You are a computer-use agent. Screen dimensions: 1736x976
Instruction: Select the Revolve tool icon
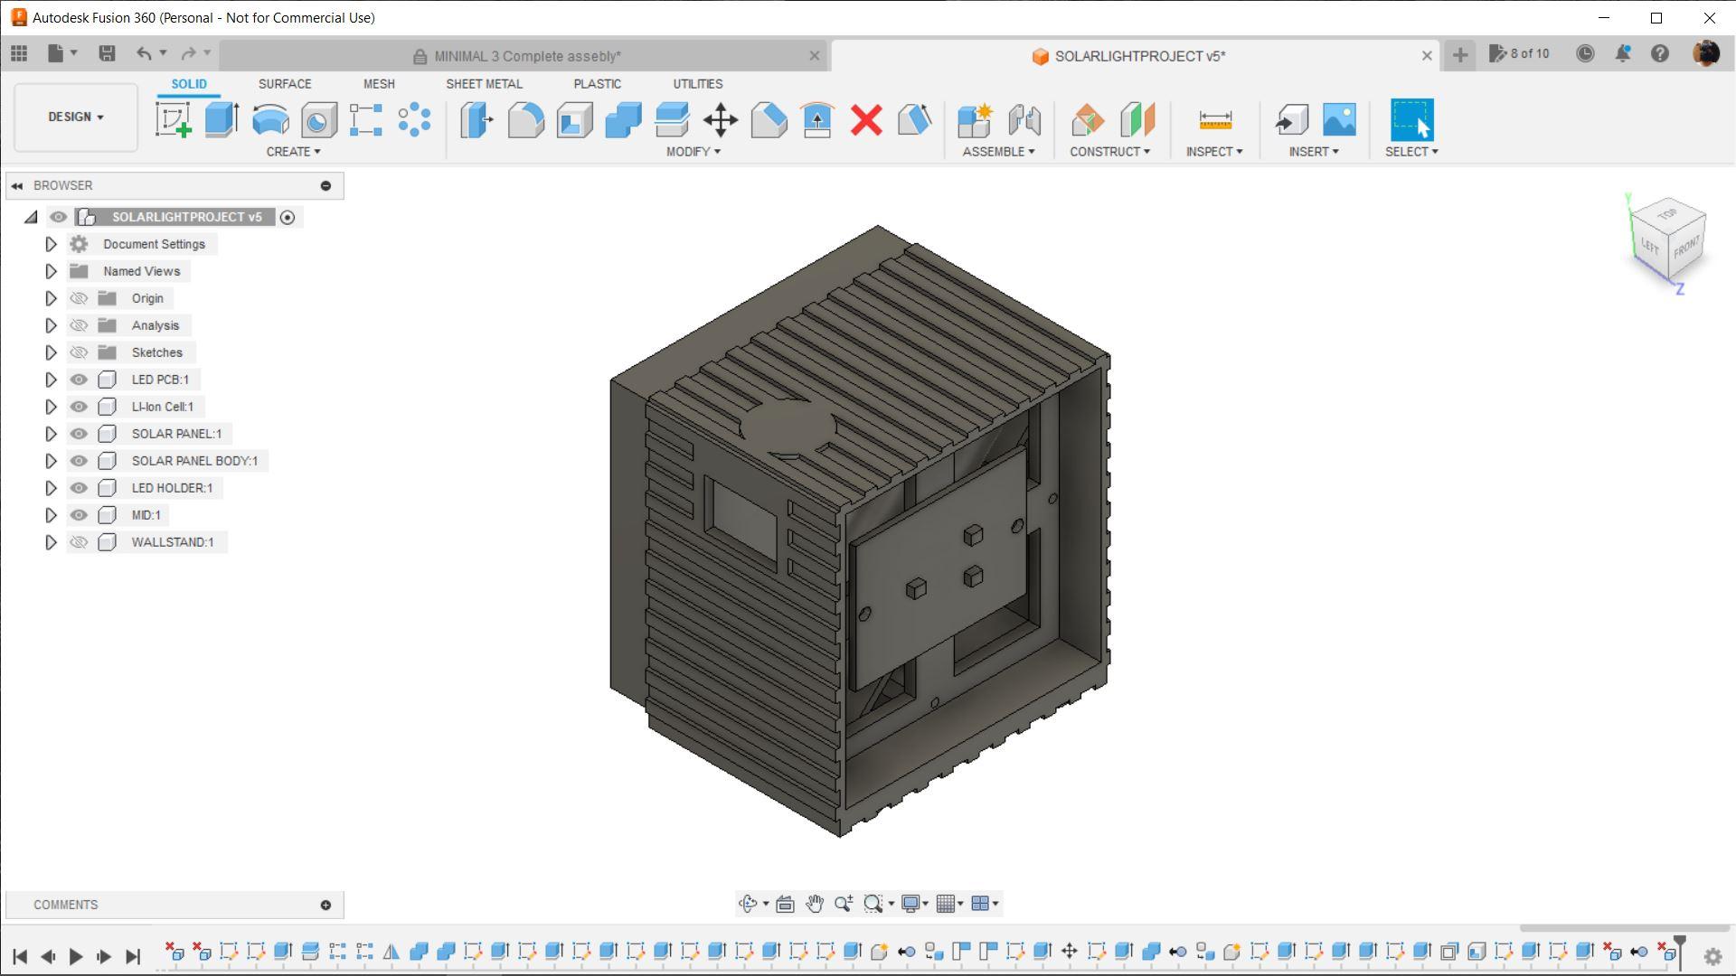click(269, 119)
